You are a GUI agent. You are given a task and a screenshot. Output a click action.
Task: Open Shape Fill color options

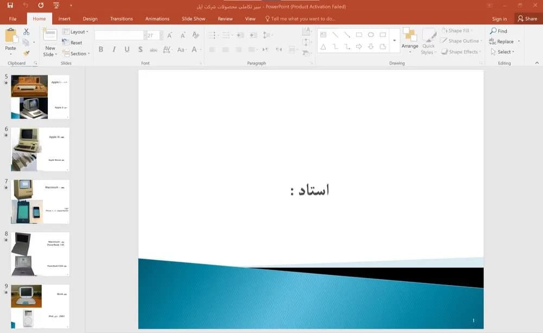pos(457,30)
